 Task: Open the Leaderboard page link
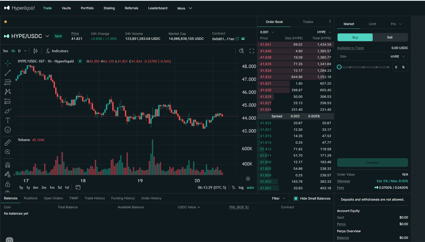click(x=158, y=8)
